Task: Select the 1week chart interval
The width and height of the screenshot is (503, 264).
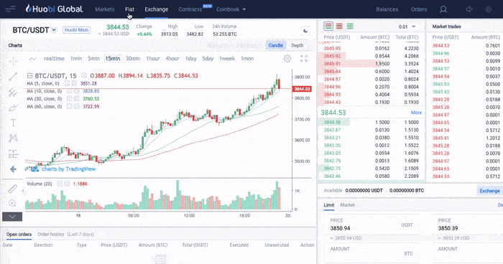Action: (x=227, y=59)
